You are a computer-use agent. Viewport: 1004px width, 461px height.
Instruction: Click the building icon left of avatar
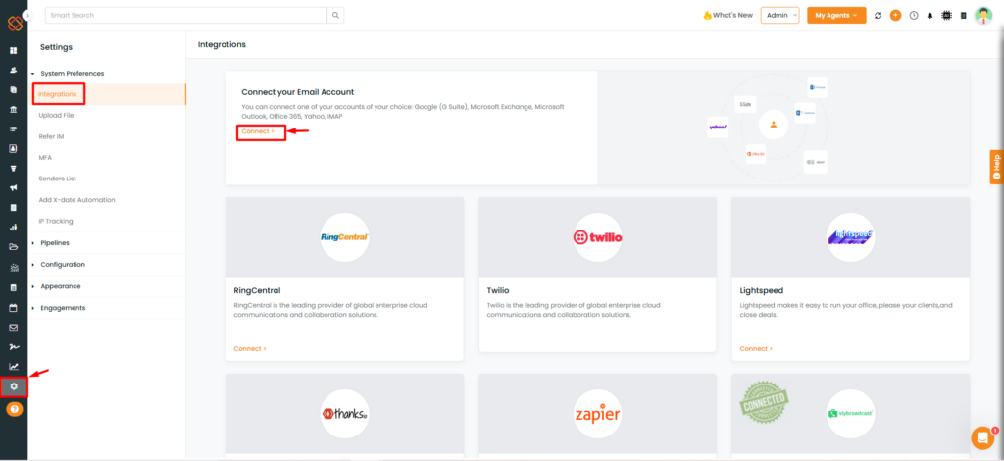coord(964,16)
